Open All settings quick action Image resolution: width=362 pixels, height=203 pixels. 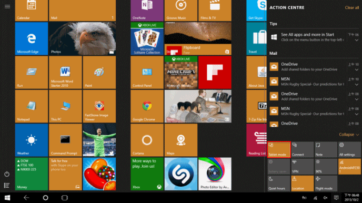tap(349, 149)
